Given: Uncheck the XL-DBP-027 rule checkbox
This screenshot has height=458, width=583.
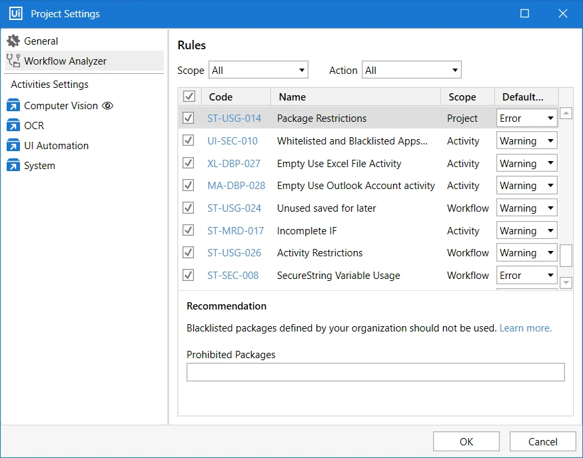Looking at the screenshot, I should tap(188, 162).
